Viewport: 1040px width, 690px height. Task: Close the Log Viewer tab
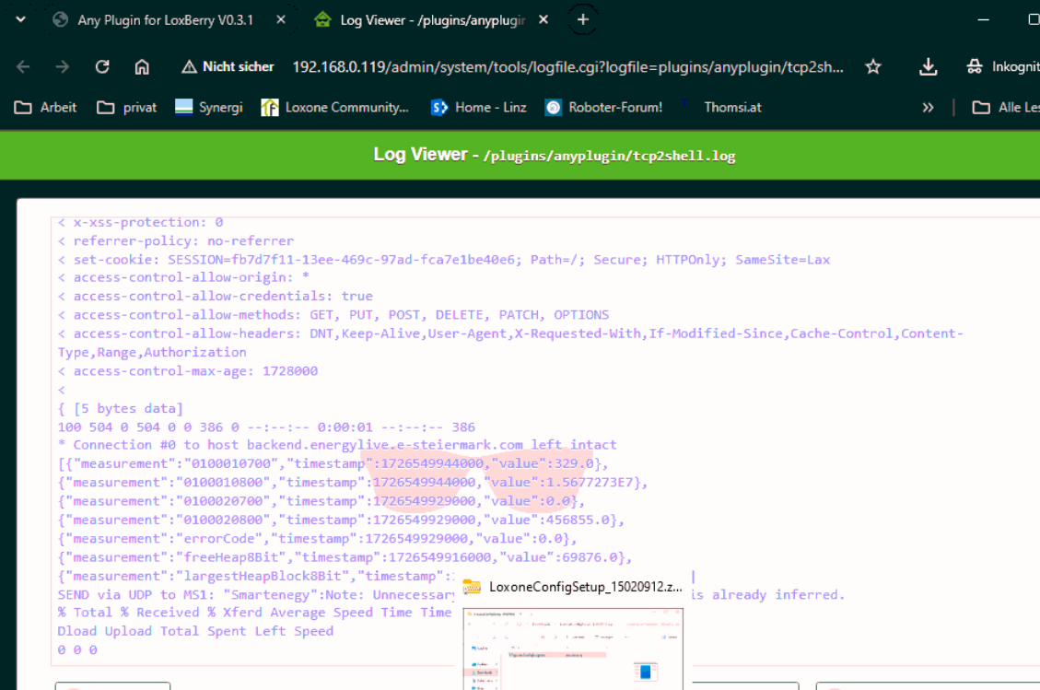click(x=543, y=20)
